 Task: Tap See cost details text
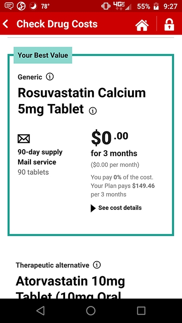[120, 207]
